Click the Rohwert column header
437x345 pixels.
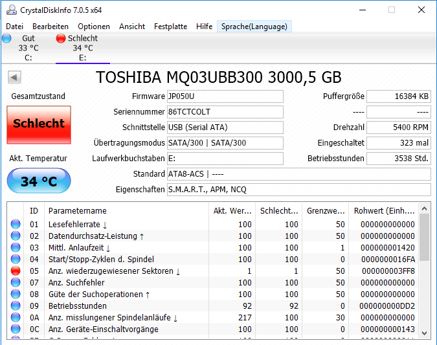coord(384,211)
